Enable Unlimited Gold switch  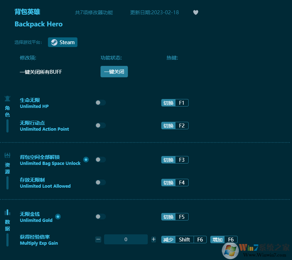101,217
